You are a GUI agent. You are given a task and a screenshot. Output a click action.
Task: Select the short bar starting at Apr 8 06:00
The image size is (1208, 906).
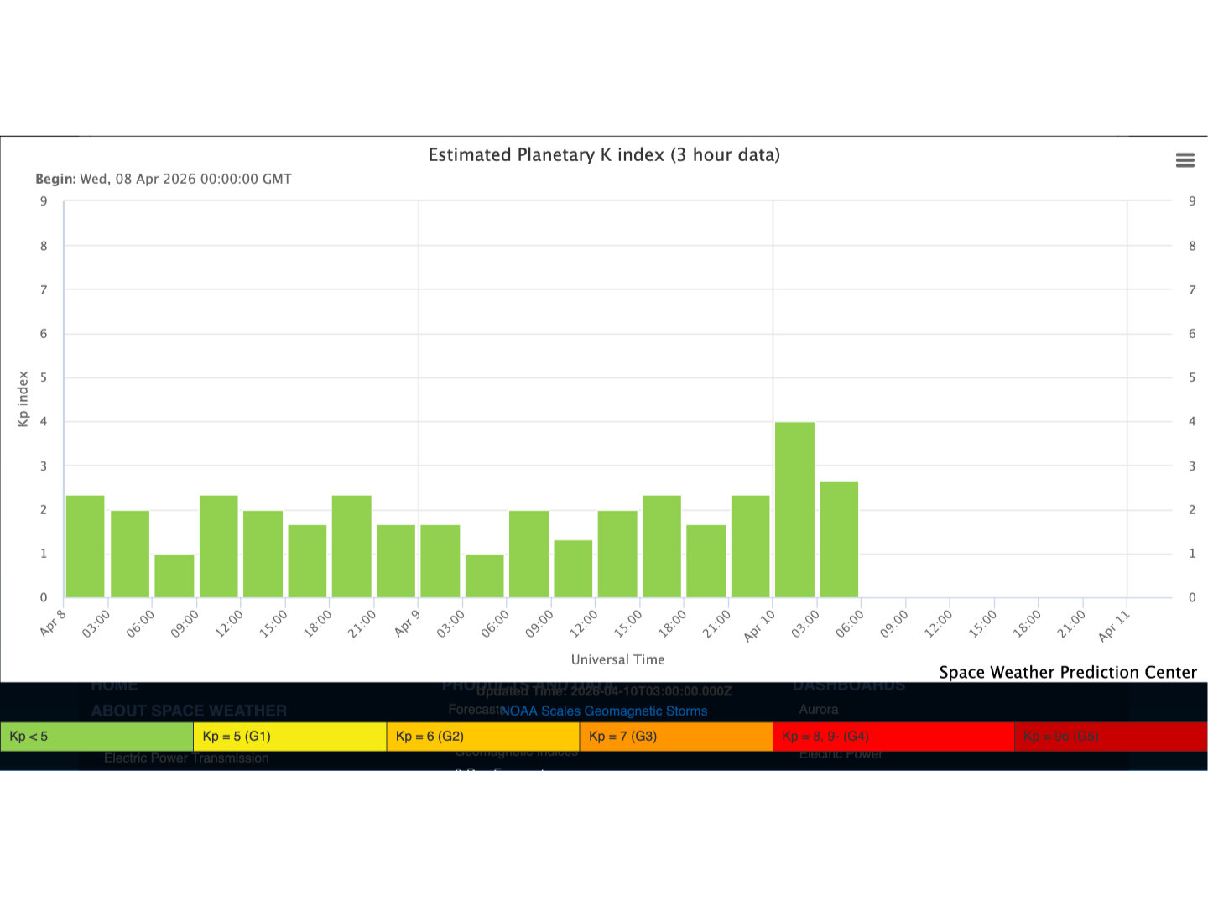[x=174, y=575]
